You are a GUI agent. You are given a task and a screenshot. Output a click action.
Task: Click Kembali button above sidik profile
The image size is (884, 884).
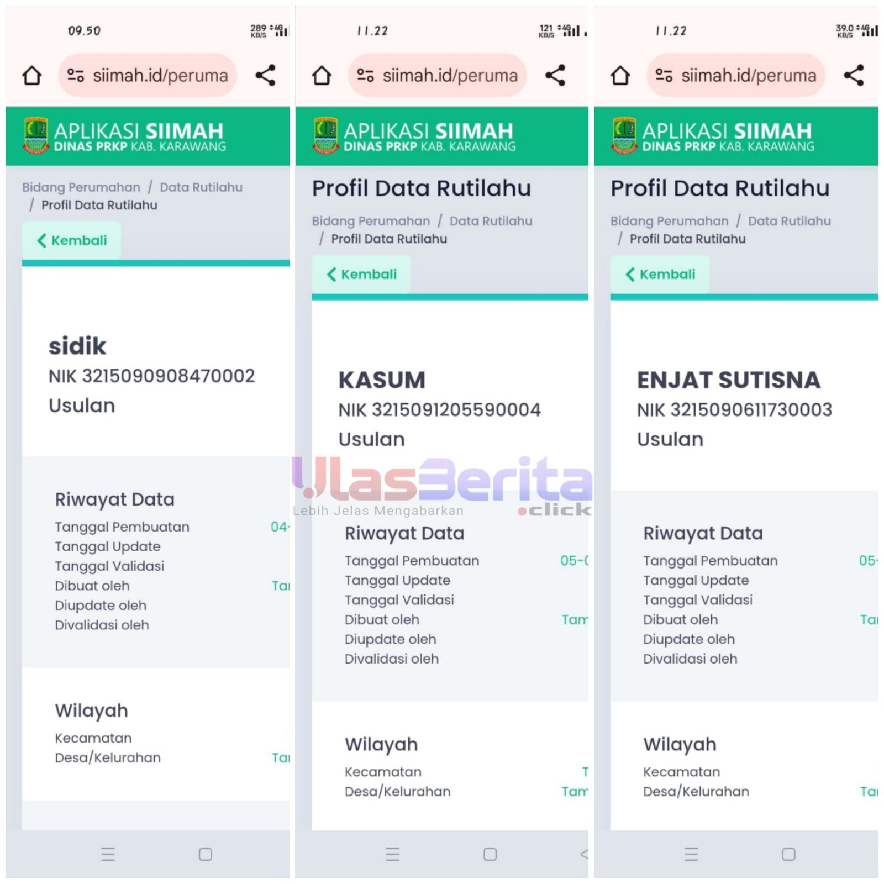pyautogui.click(x=72, y=240)
